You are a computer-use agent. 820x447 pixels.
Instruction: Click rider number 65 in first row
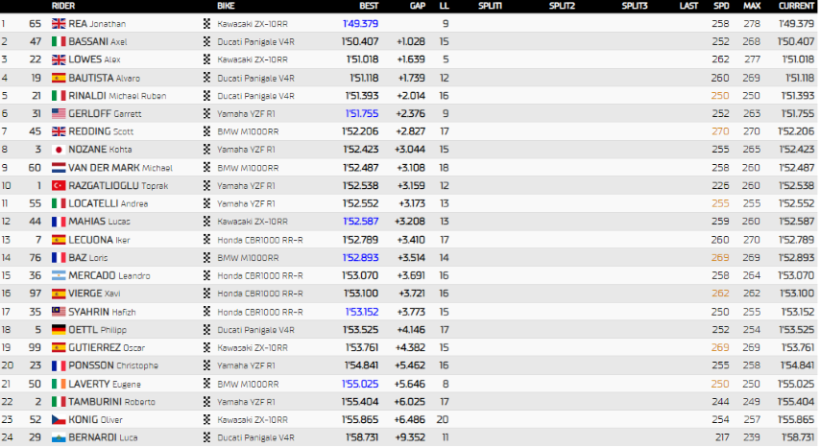pos(35,23)
